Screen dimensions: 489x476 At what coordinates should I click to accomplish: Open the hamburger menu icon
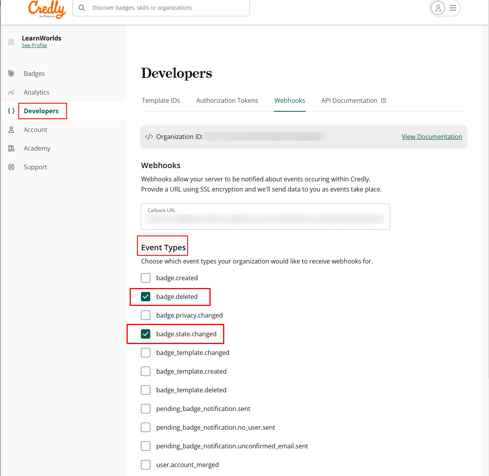[453, 8]
